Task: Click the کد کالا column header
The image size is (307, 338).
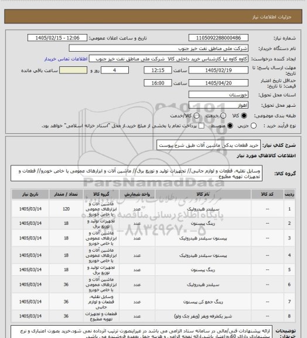Action: [x=267, y=194]
